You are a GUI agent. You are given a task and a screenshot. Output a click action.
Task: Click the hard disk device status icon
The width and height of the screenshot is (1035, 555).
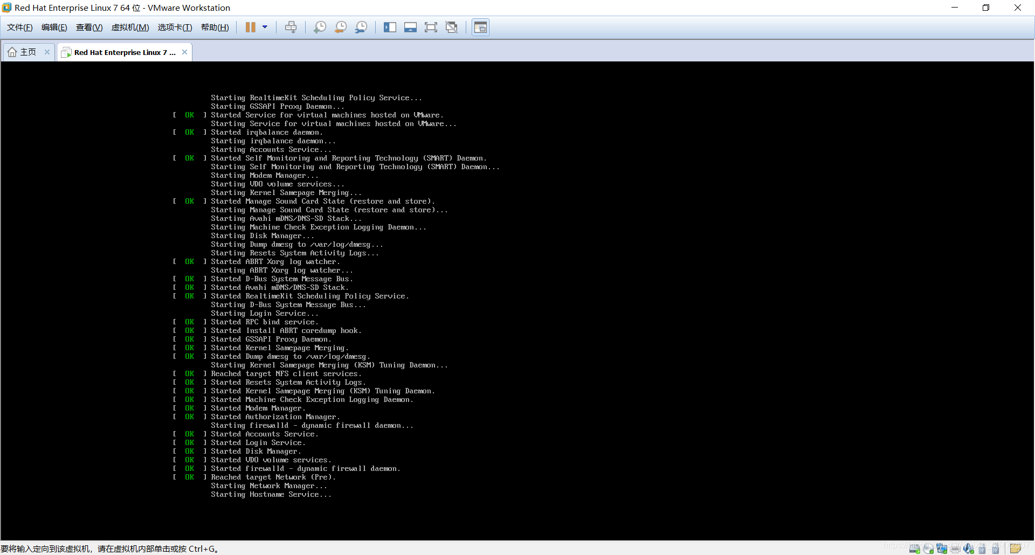[x=914, y=549]
